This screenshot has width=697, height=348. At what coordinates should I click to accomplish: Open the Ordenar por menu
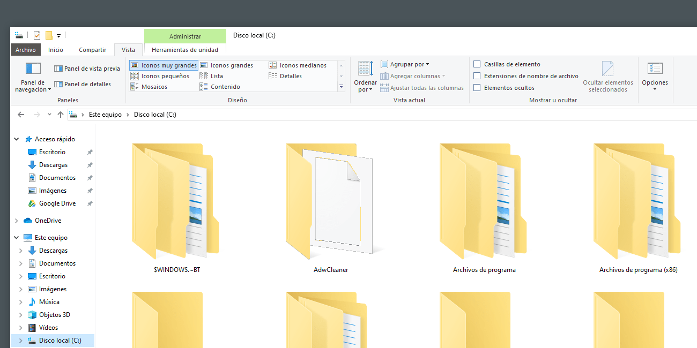tap(365, 77)
